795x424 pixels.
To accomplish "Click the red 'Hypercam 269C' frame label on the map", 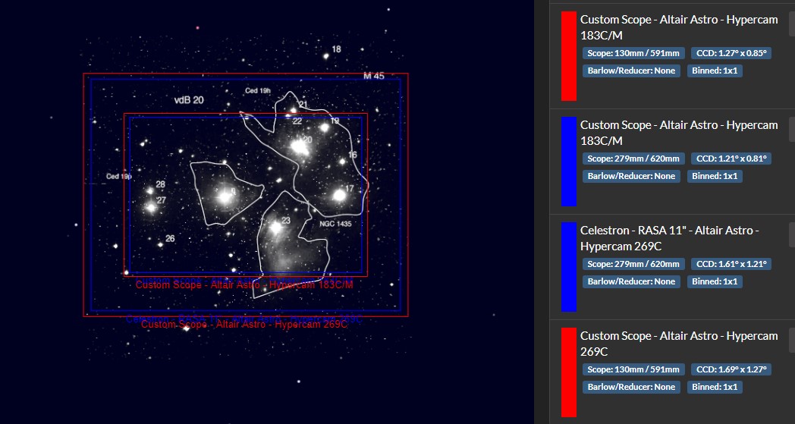I will (x=244, y=325).
